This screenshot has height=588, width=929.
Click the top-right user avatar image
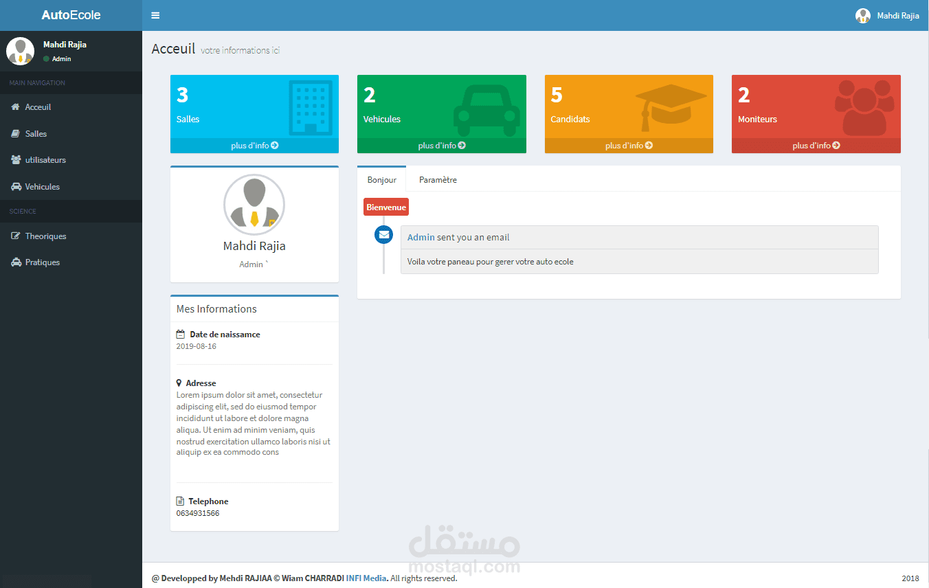[863, 15]
